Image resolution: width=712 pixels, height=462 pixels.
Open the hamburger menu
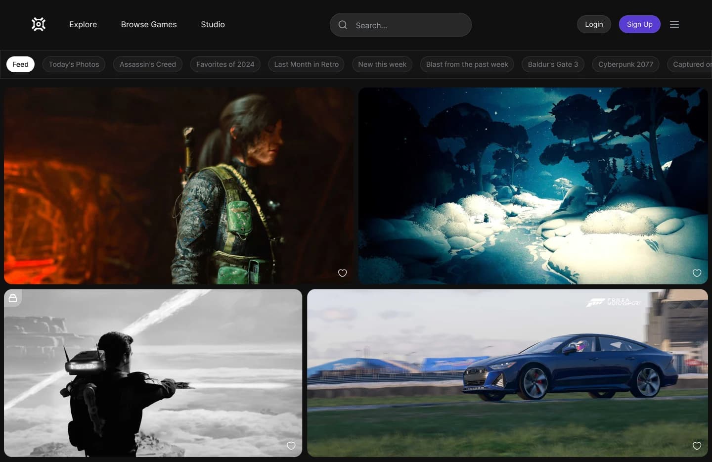(x=674, y=24)
